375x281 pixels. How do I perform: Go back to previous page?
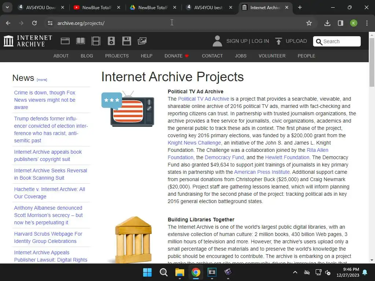(8, 23)
